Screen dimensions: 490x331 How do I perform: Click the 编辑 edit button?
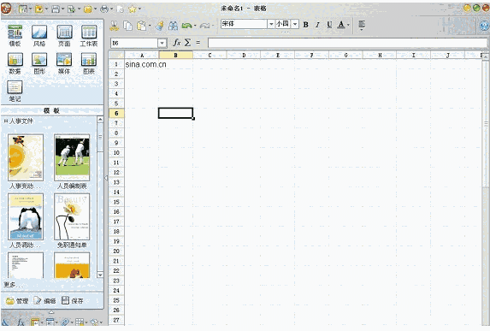pyautogui.click(x=44, y=301)
